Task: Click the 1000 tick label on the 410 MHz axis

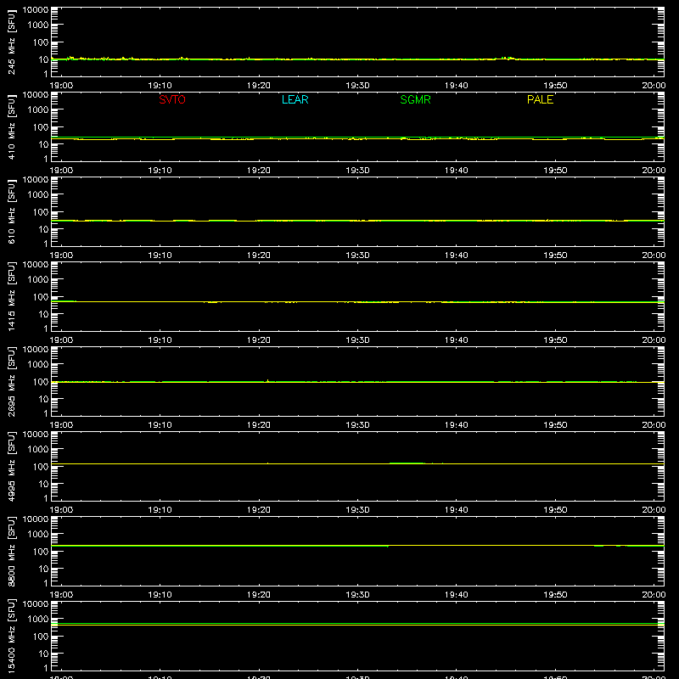Action: [38, 110]
